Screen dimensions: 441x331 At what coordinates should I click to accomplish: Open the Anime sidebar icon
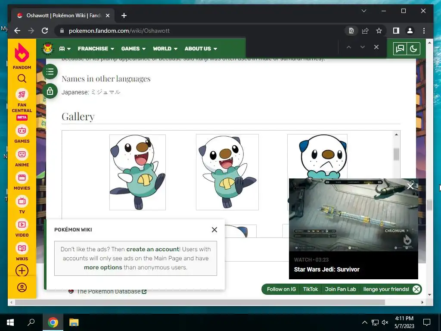(x=22, y=154)
